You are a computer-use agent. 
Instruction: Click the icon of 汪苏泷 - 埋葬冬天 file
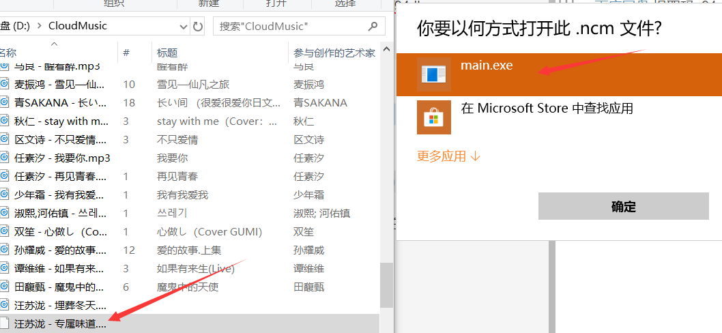(4, 304)
